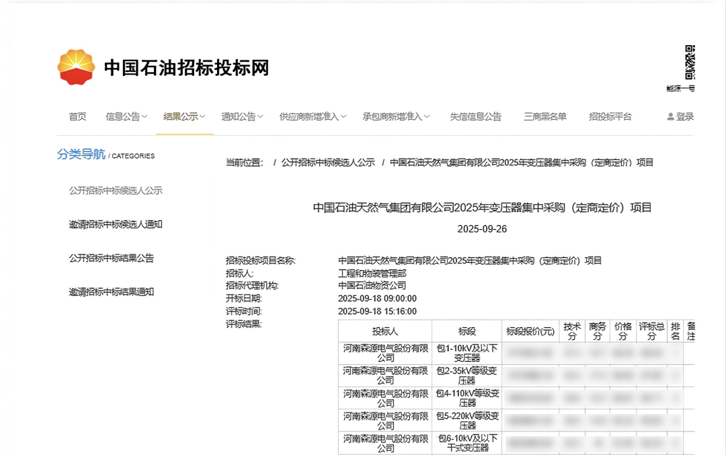Expand the 承包商新增准入 dropdown chevron

[427, 117]
